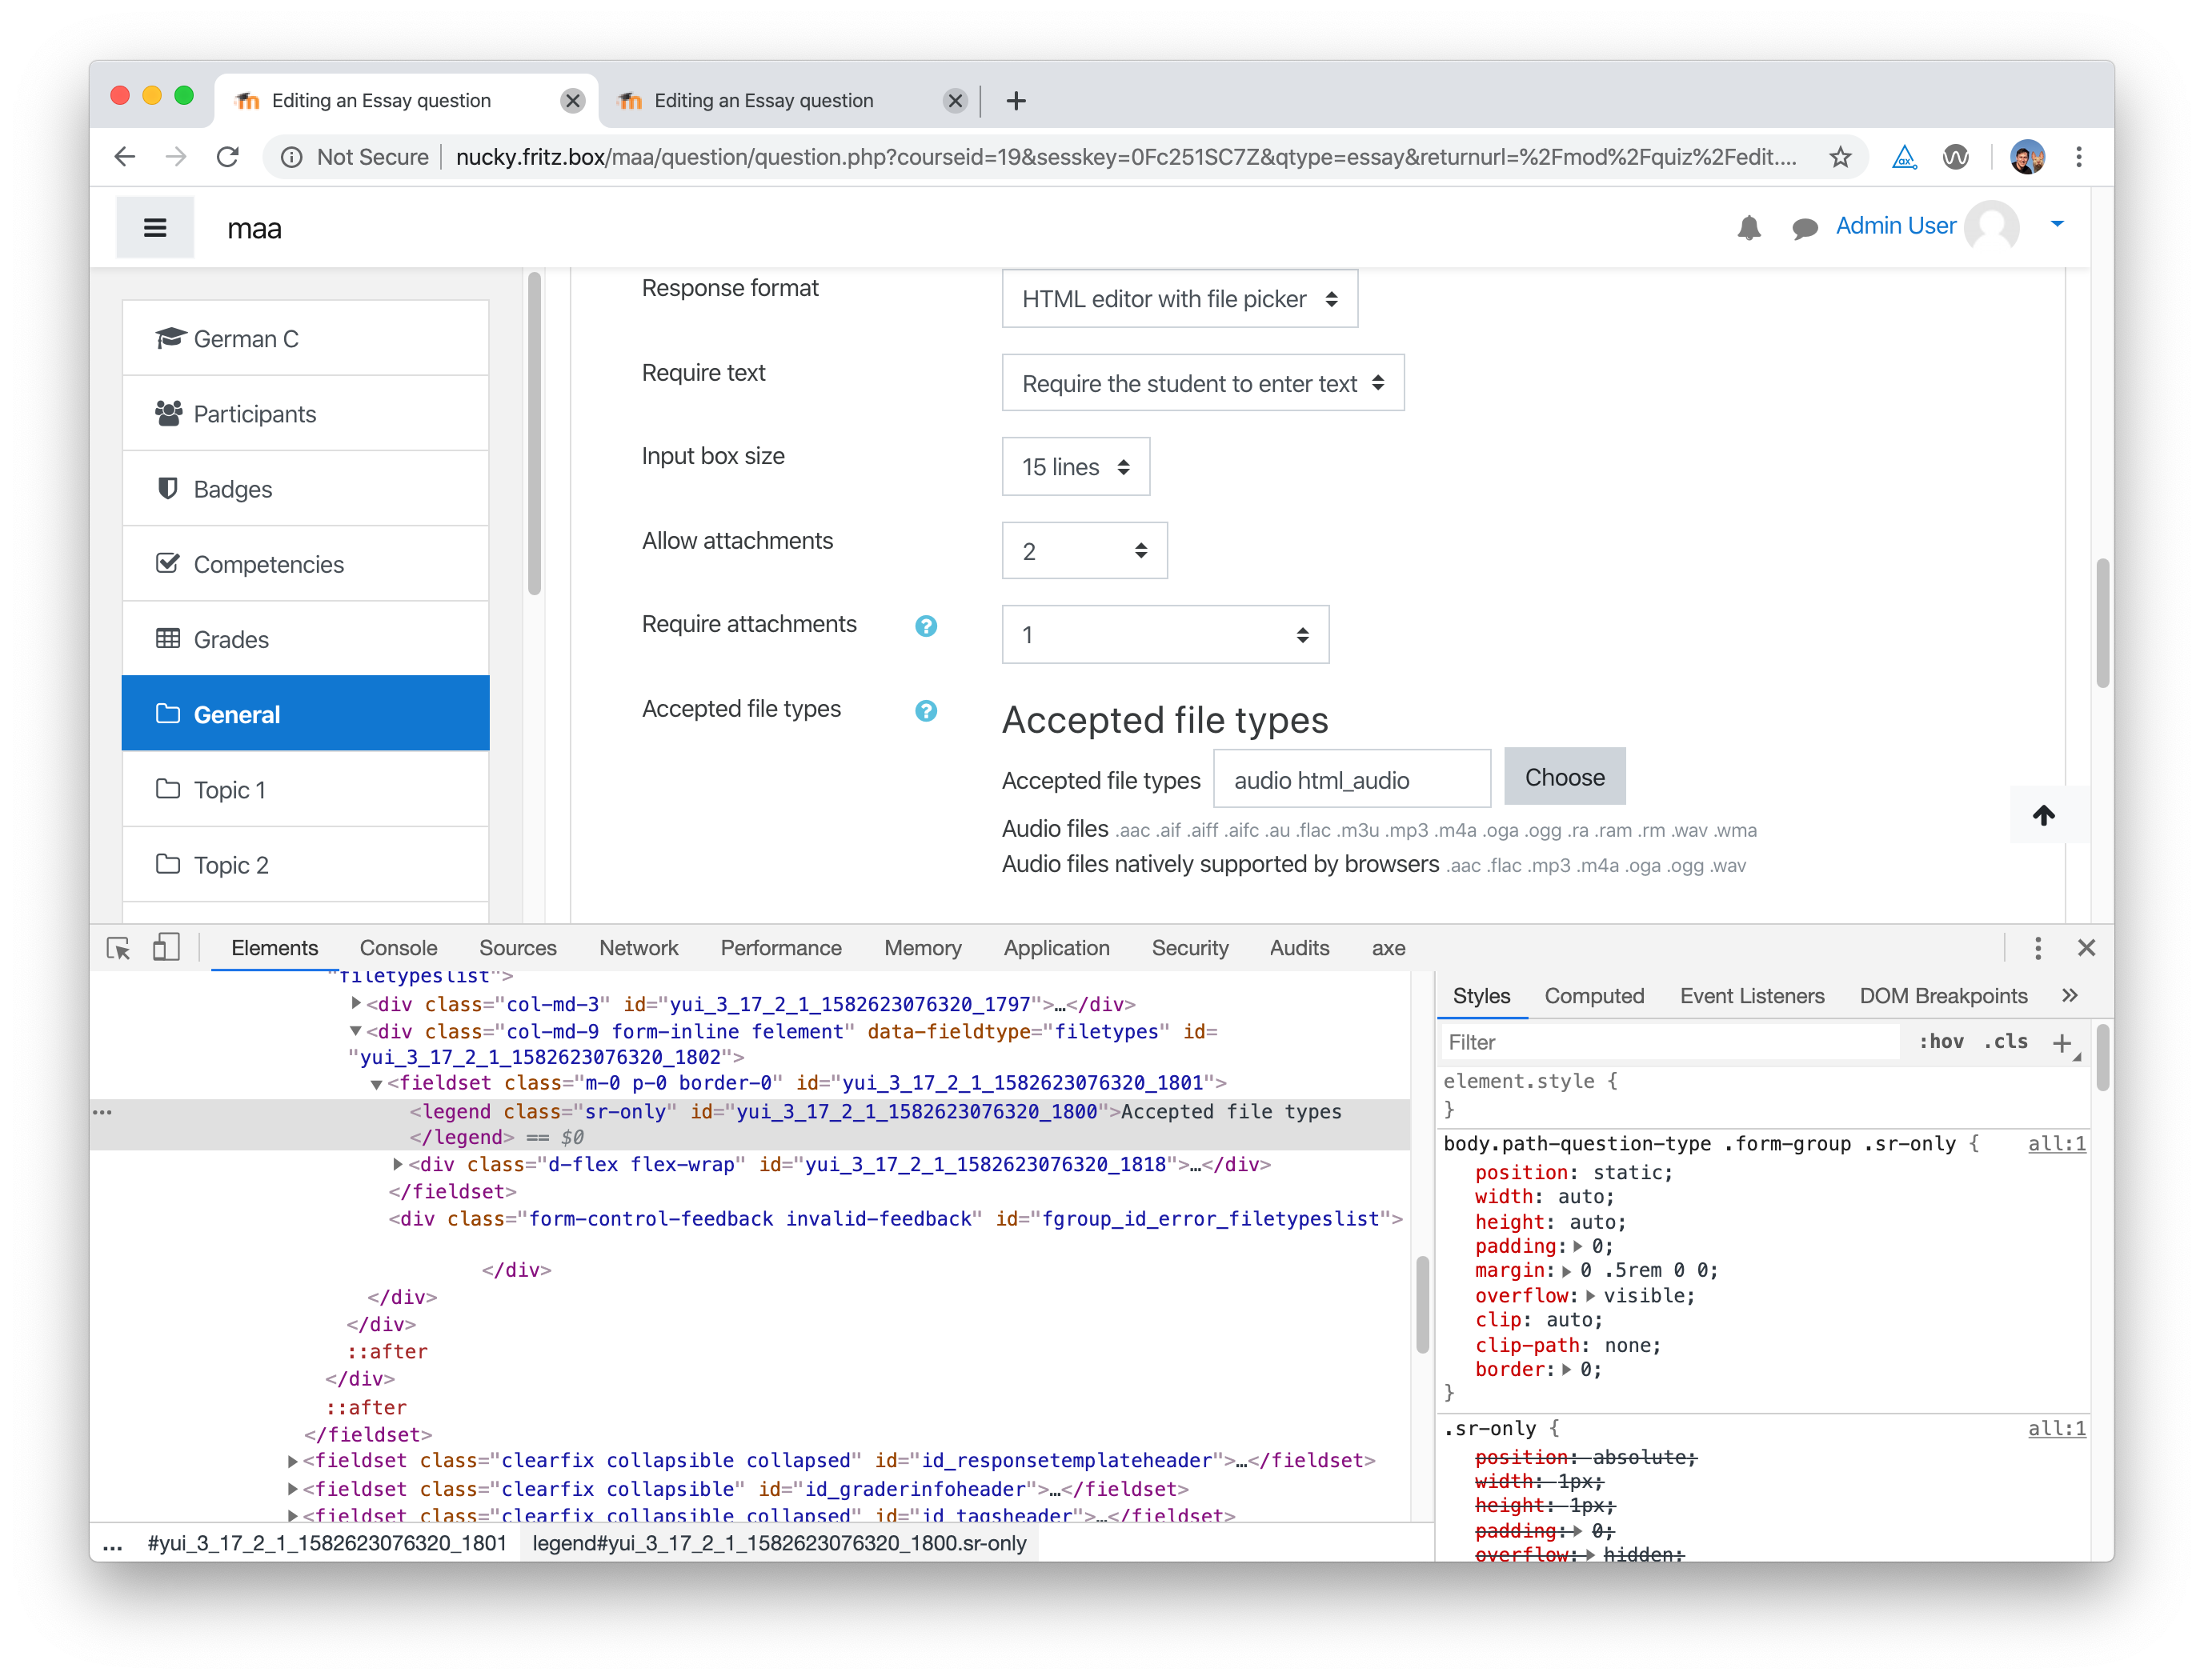2204x1680 pixels.
Task: Open the messages speech bubble icon
Action: pos(1804,229)
